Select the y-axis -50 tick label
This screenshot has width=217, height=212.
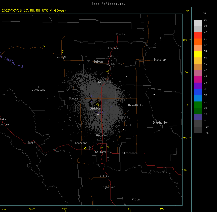[x=185, y=137]
